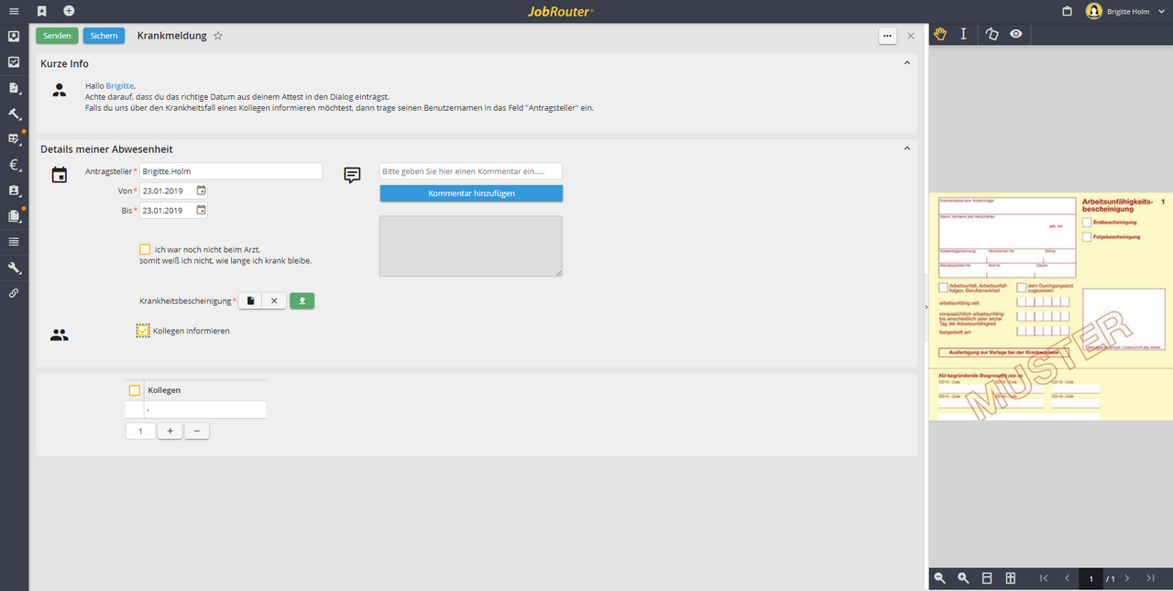Go to last page in viewer

pyautogui.click(x=1150, y=578)
